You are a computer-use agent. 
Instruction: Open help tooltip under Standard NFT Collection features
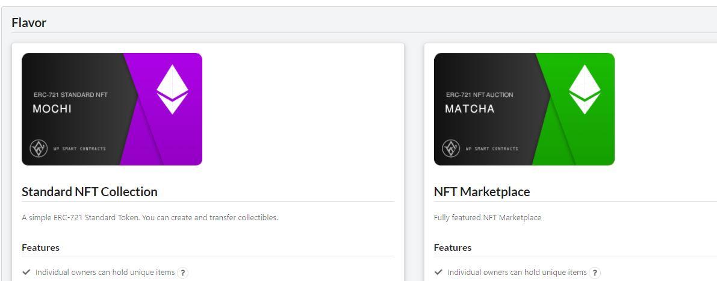coord(182,273)
